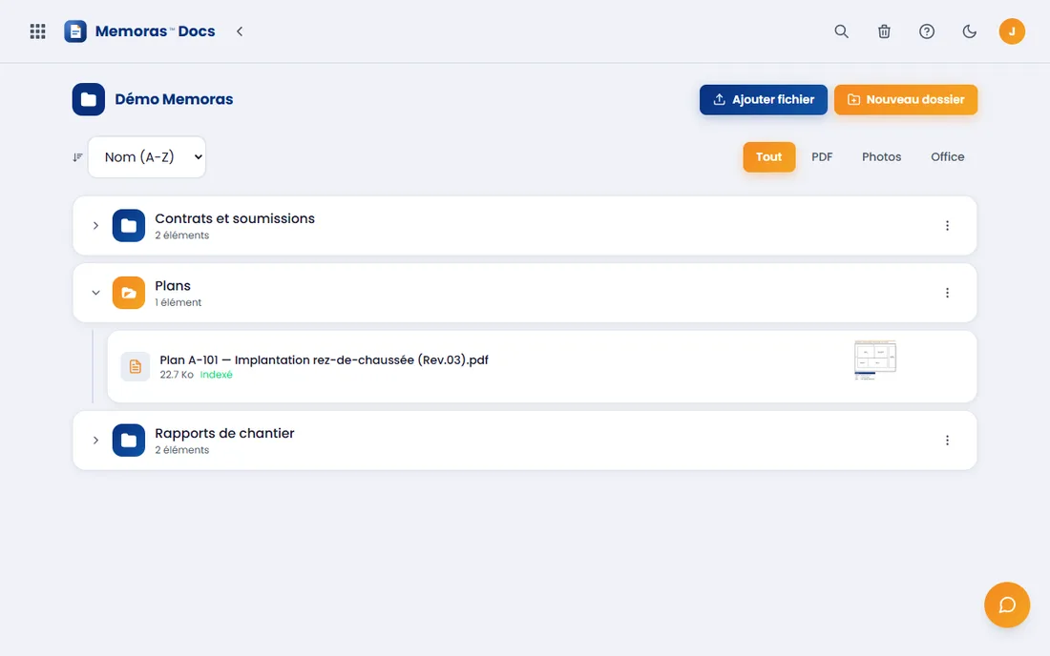Toggle dark mode moon icon
This screenshot has height=656, width=1050.
[969, 31]
